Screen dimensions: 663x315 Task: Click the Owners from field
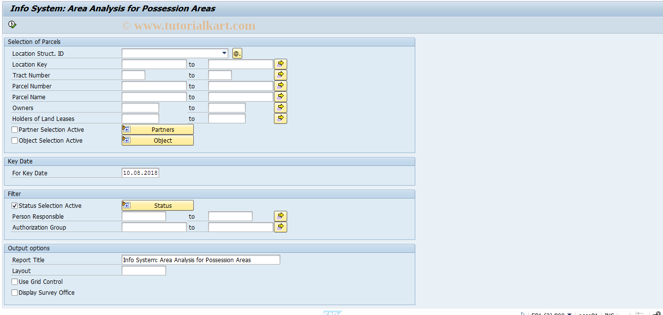tap(140, 108)
